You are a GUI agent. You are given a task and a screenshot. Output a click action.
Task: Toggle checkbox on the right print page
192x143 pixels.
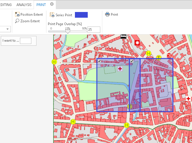[132, 61]
